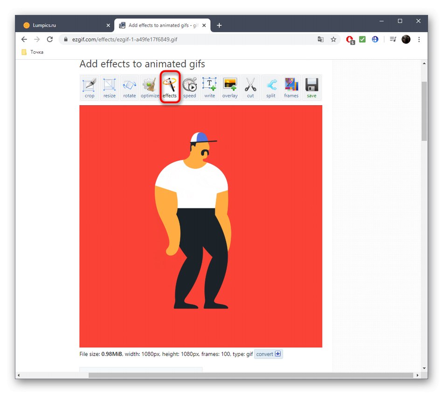Open the Chrome three-dot menu
Screen dimensions: 443x394
419,39
